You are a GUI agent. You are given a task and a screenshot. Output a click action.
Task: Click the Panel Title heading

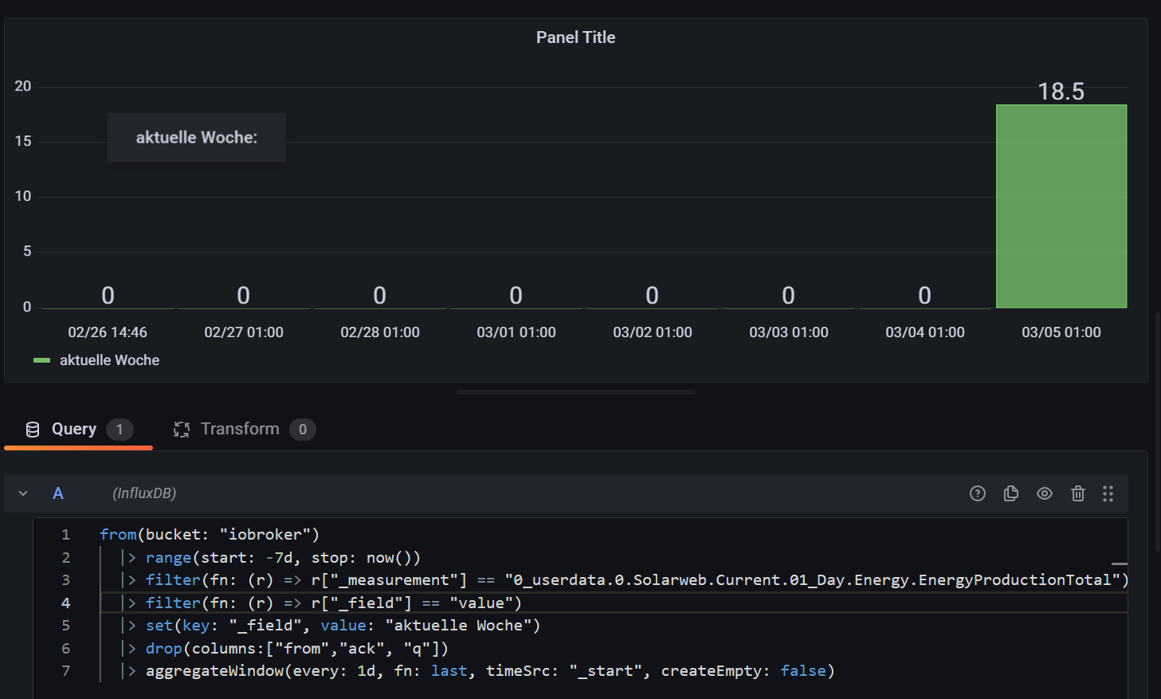click(575, 37)
